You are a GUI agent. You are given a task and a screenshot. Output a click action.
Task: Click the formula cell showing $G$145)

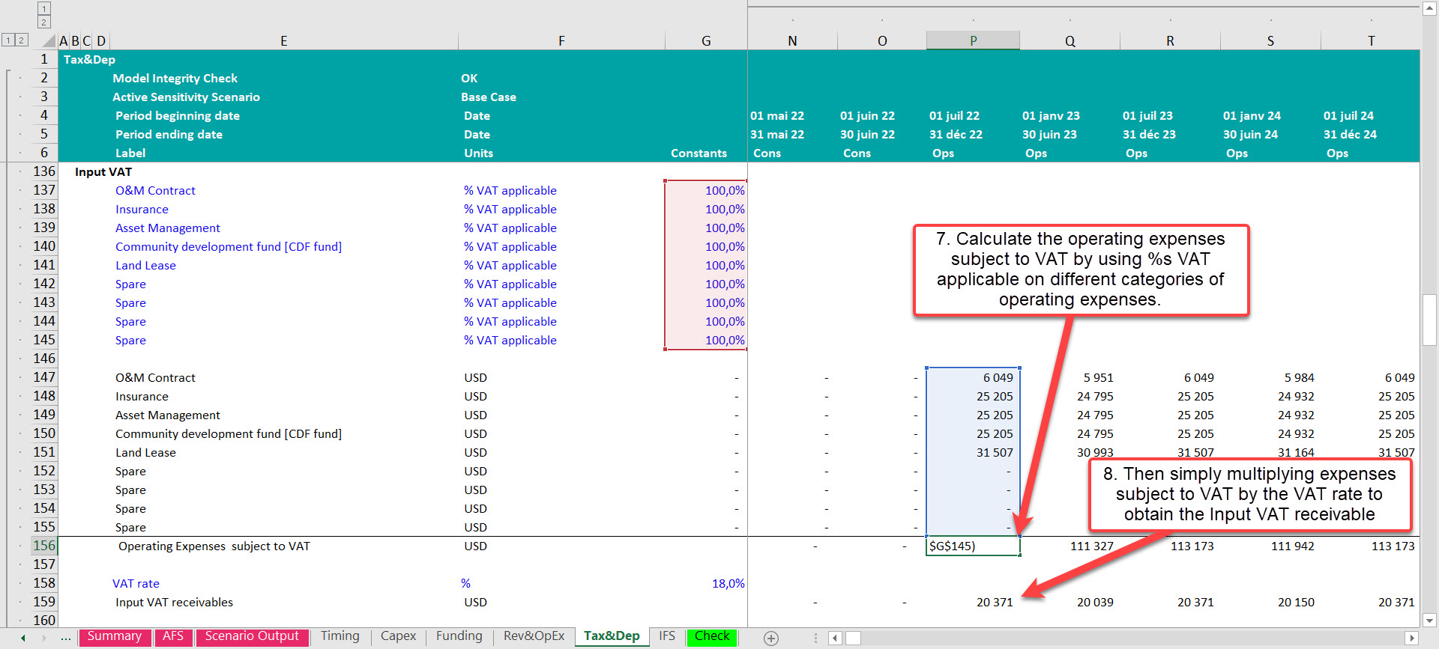[973, 546]
